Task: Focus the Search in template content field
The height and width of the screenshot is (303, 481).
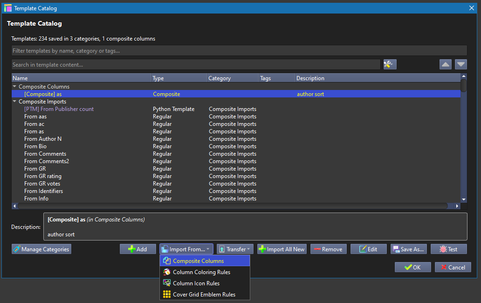Action: pos(196,64)
